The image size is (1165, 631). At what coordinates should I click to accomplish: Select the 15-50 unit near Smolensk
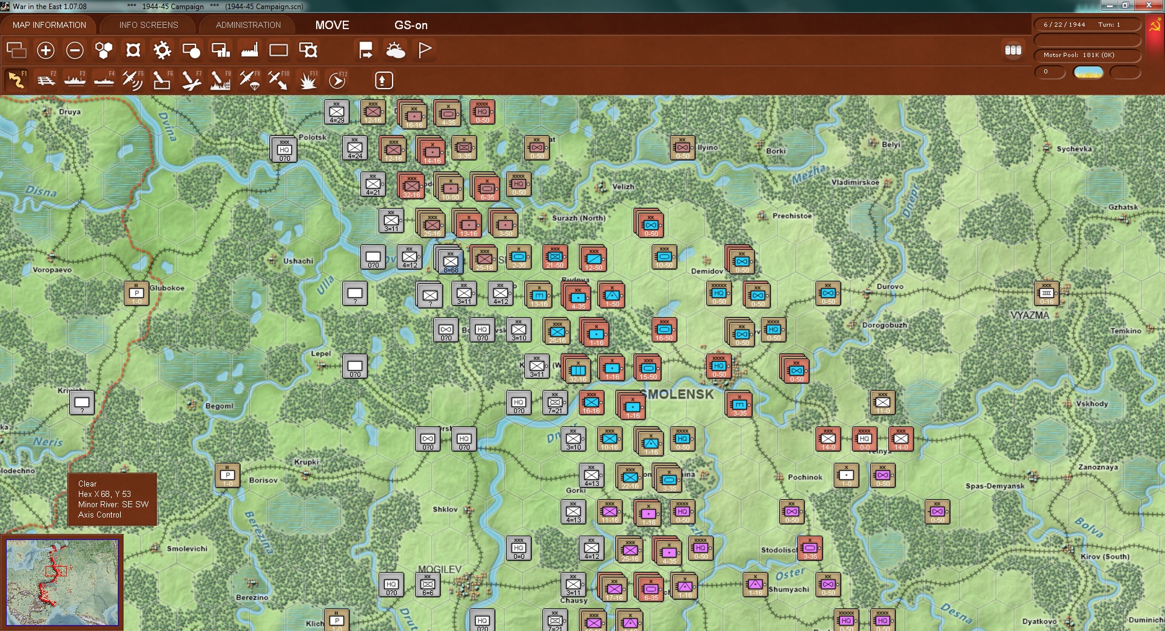coord(648,368)
